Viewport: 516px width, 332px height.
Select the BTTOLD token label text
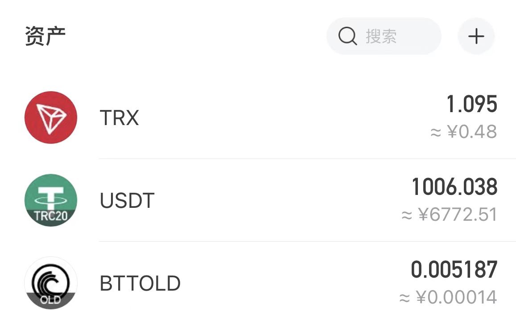pos(140,283)
